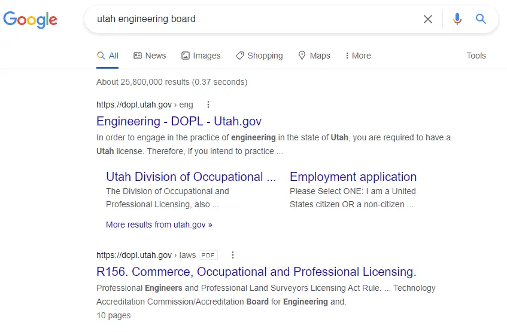Image resolution: width=507 pixels, height=332 pixels.
Task: Click More results from utah.gov
Action: [x=159, y=225]
